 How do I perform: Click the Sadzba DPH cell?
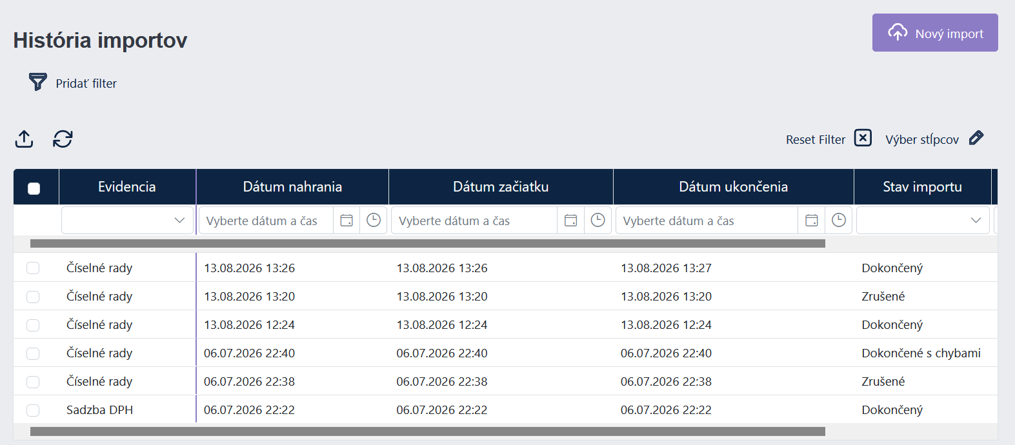[x=99, y=410]
